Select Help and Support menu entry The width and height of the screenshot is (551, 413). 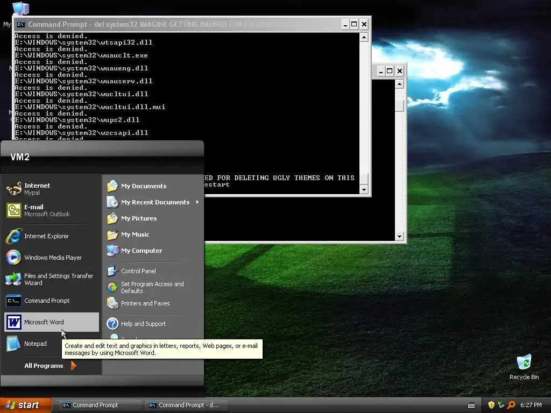pos(143,323)
